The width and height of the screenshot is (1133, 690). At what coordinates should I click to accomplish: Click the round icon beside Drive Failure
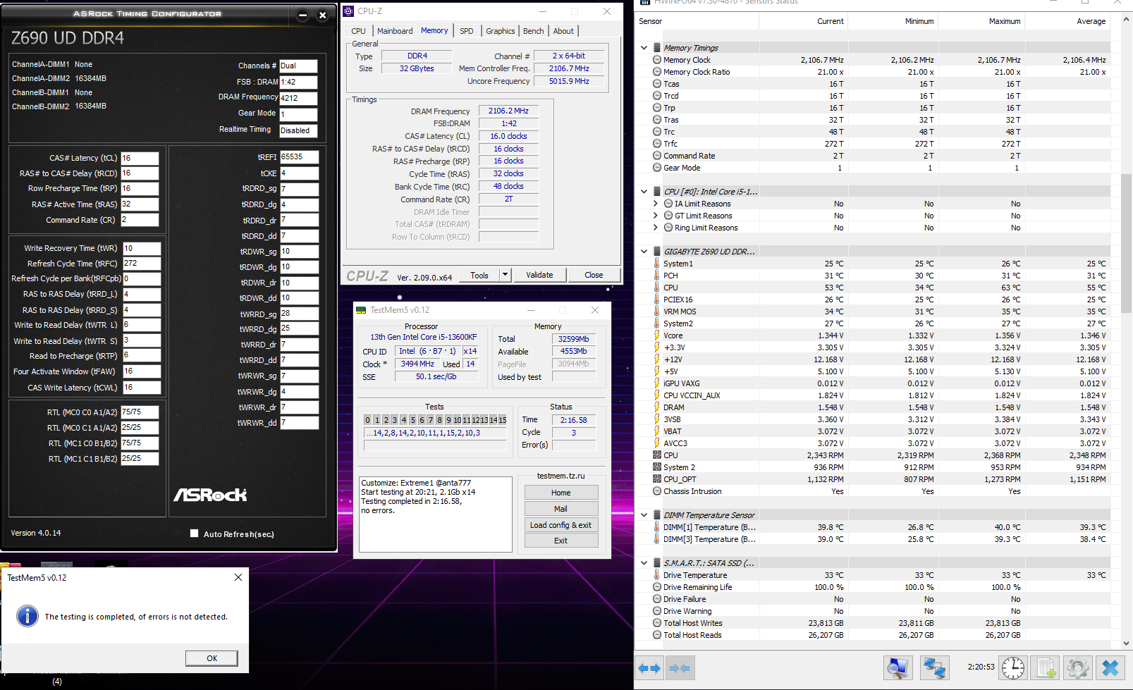pyautogui.click(x=657, y=599)
